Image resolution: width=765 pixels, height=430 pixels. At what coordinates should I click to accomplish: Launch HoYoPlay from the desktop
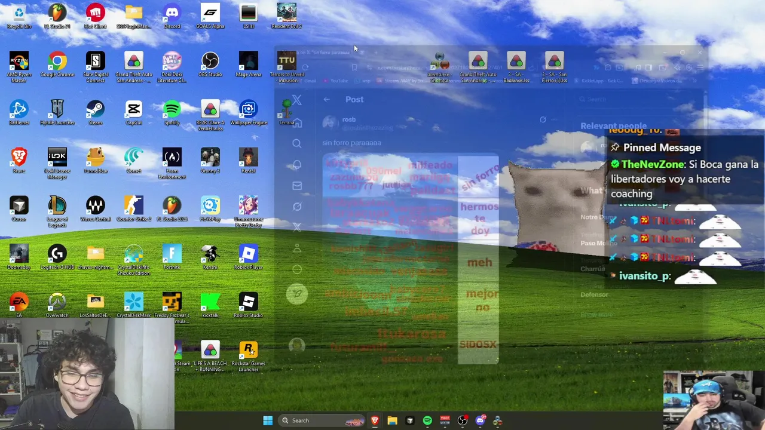[210, 210]
